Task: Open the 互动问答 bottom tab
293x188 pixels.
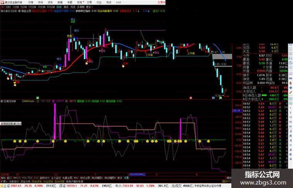Action: tap(60, 181)
